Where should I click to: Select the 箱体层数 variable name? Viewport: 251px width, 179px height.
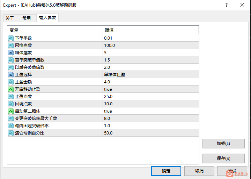[x=23, y=53]
